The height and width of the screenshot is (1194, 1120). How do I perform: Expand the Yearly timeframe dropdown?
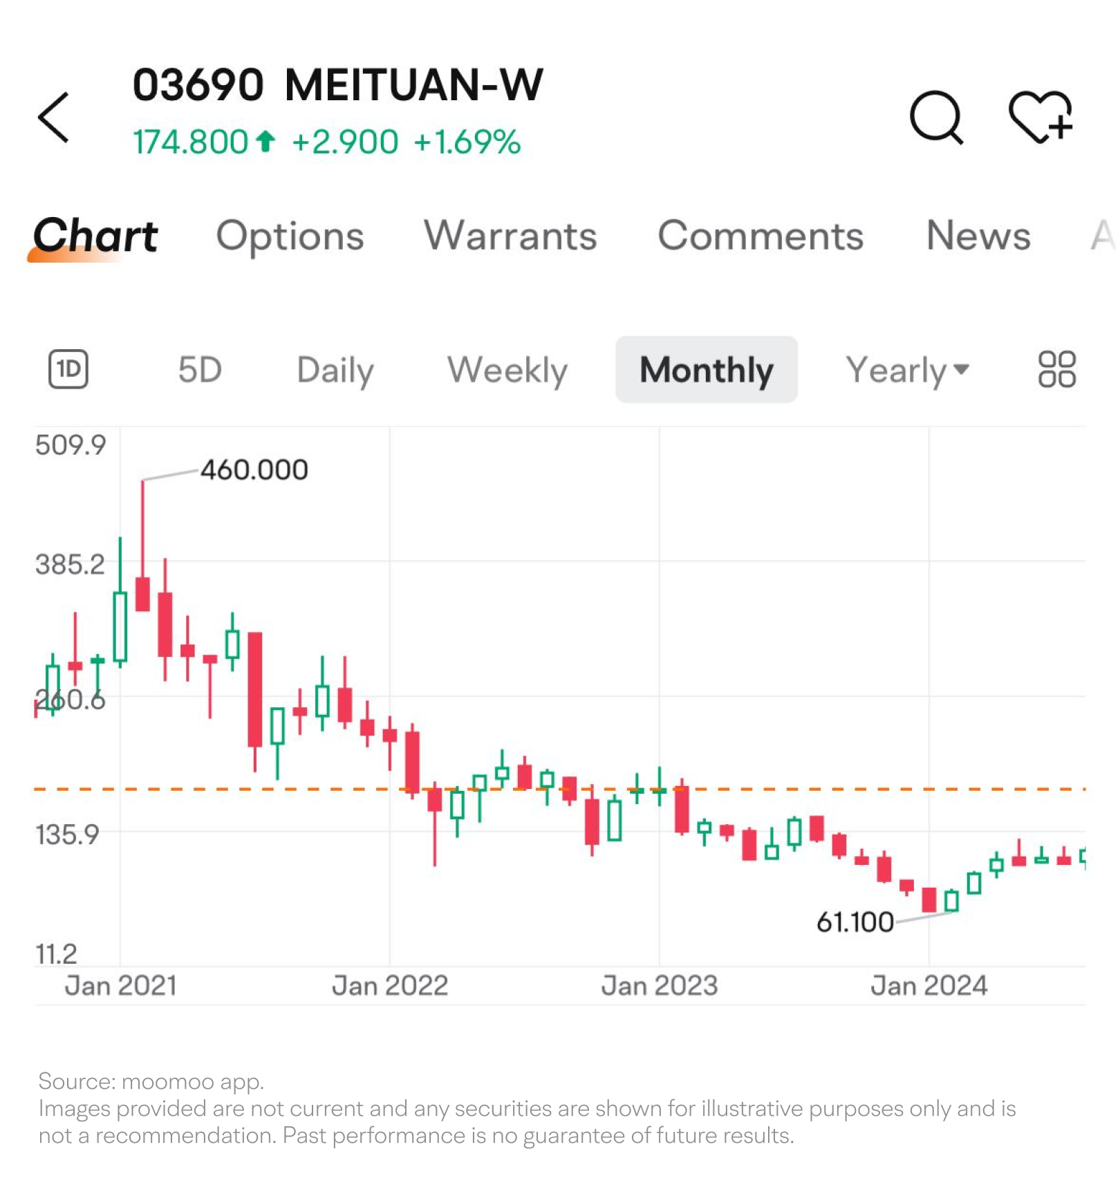[x=907, y=370]
